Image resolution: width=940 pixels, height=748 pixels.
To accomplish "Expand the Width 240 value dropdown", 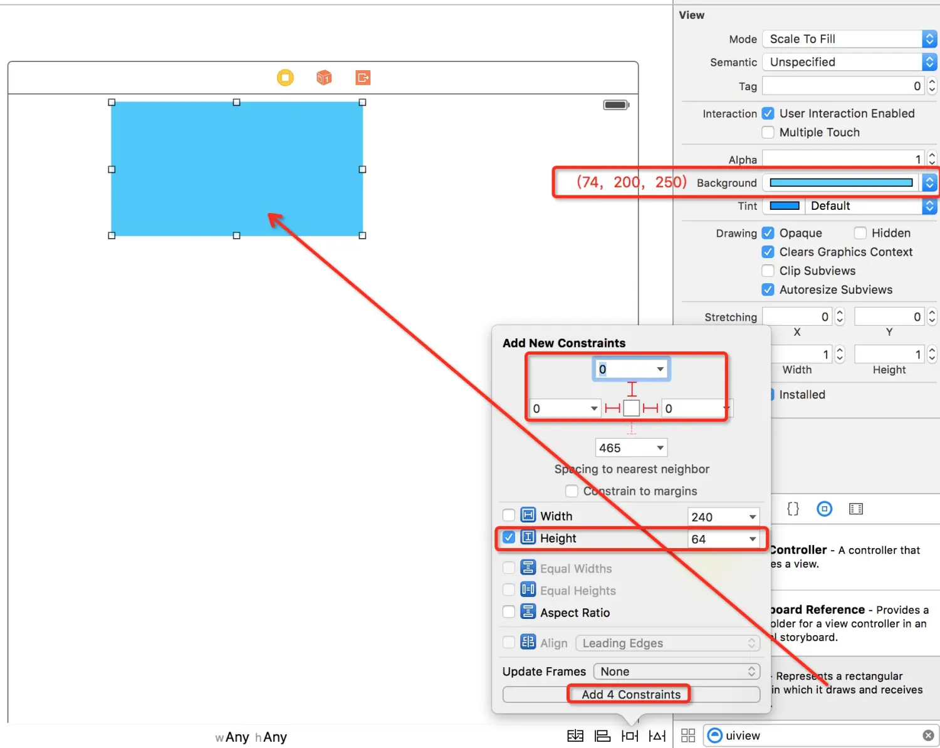I will pos(752,517).
